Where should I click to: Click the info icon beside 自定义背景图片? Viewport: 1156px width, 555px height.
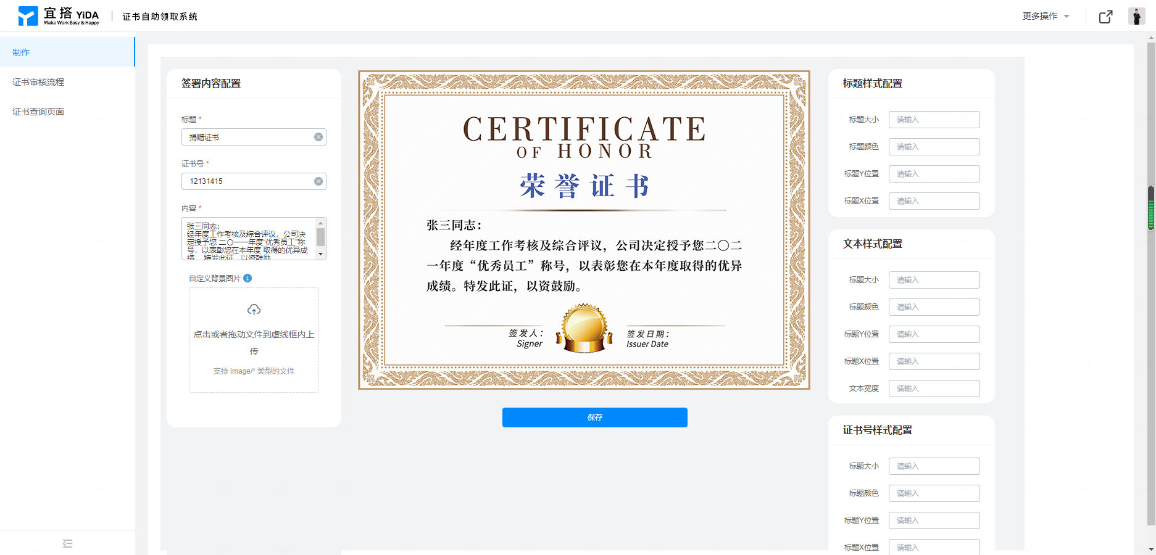[247, 278]
